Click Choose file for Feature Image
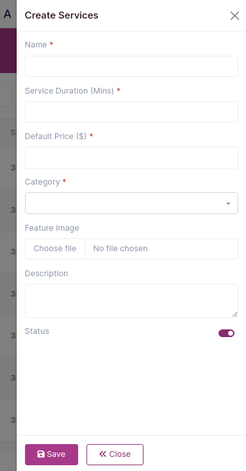Viewport: 246px width, 471px height. 55,249
